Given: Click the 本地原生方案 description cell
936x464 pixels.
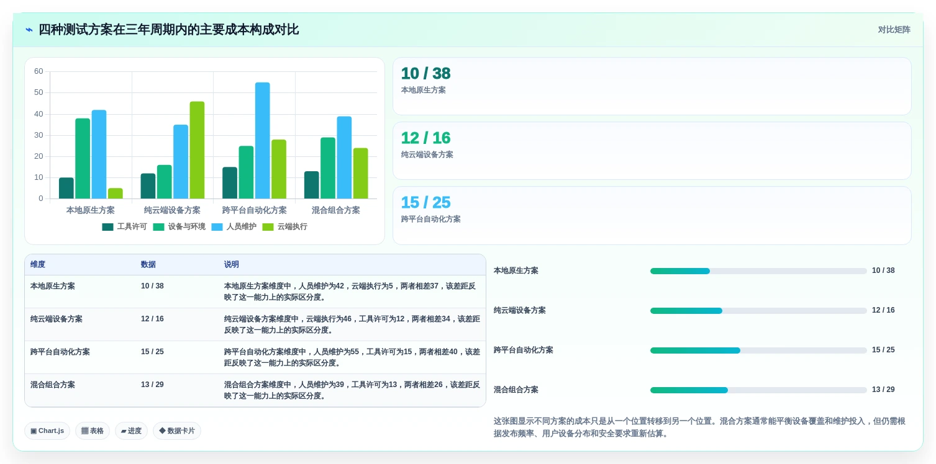Looking at the screenshot, I should (351, 292).
